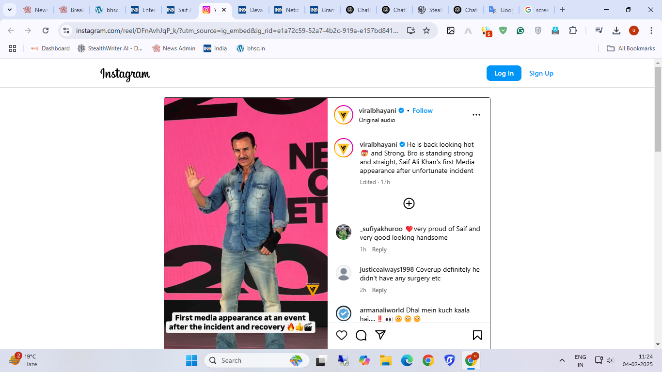Bookmark this page with the star icon

point(426,31)
